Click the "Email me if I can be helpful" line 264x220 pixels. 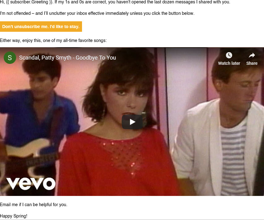point(33,205)
